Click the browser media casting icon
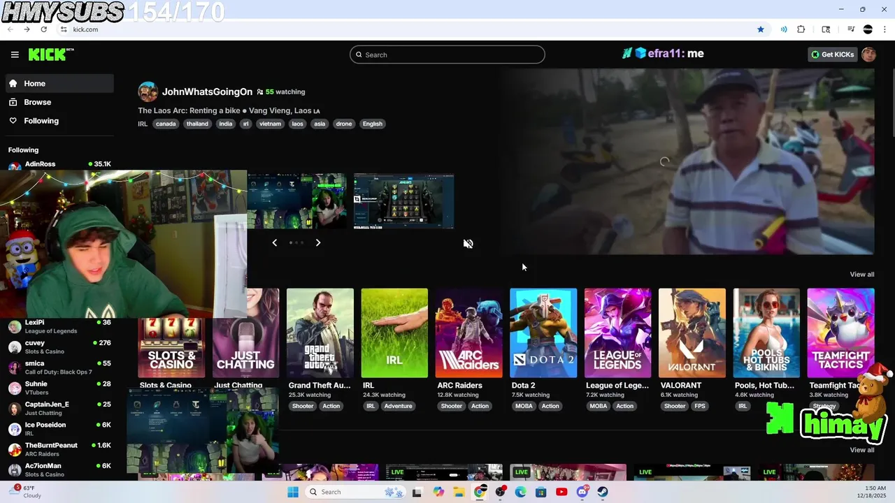This screenshot has height=503, width=895. [784, 29]
